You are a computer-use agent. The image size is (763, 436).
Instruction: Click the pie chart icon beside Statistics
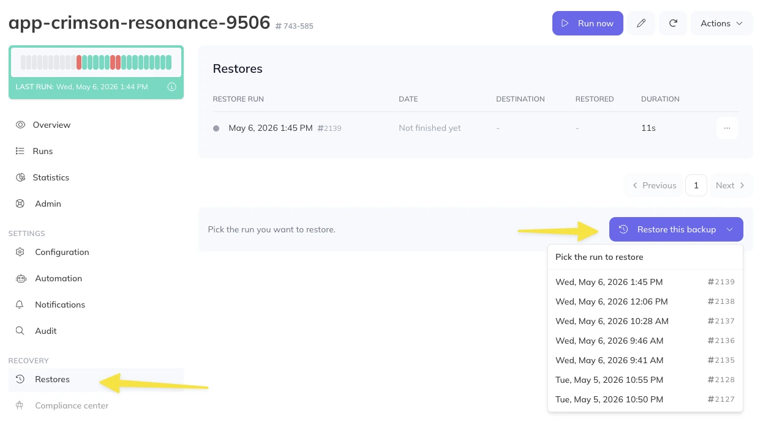[x=20, y=177]
